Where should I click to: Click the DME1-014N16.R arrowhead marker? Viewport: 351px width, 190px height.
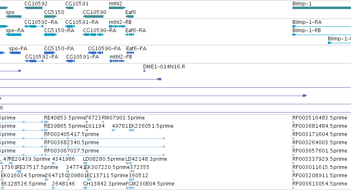pos(144,71)
